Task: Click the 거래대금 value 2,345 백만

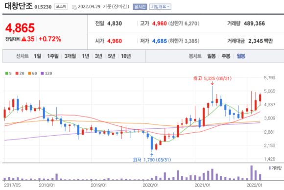Action: pyautogui.click(x=260, y=41)
